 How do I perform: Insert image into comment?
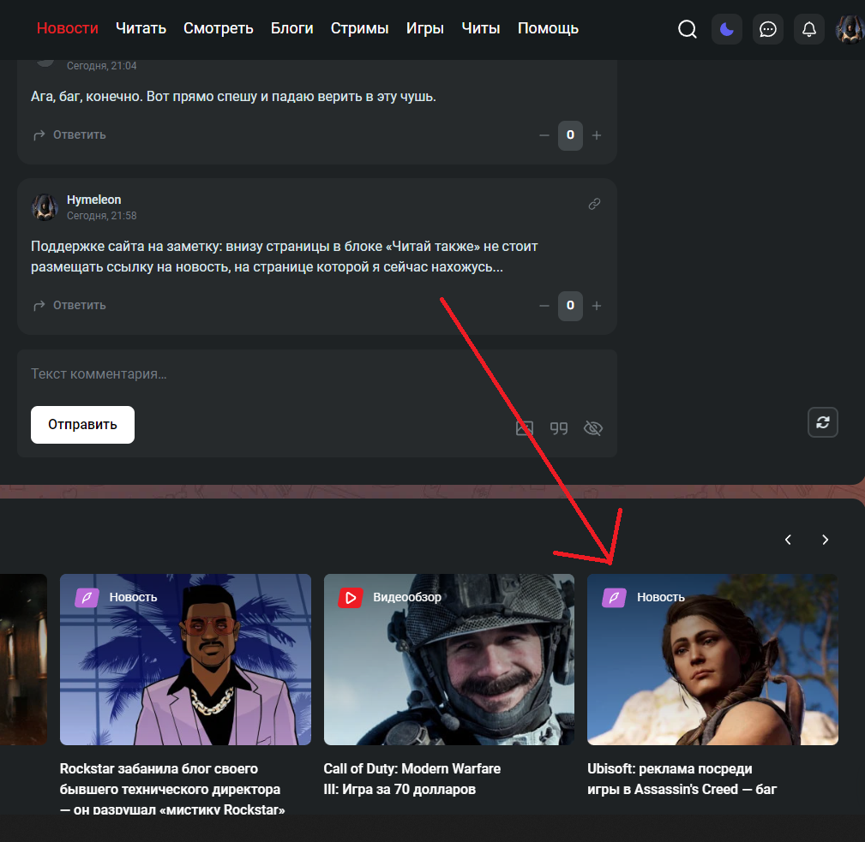pos(525,428)
